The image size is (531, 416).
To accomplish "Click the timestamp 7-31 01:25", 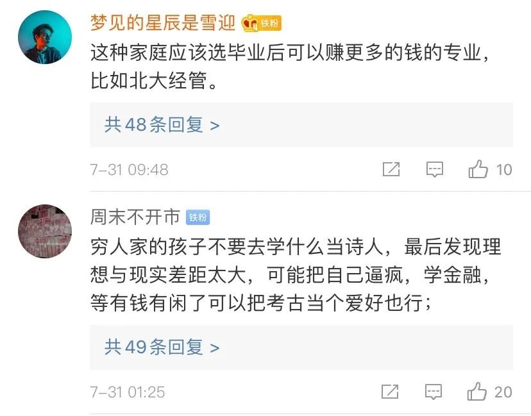I will click(x=128, y=392).
